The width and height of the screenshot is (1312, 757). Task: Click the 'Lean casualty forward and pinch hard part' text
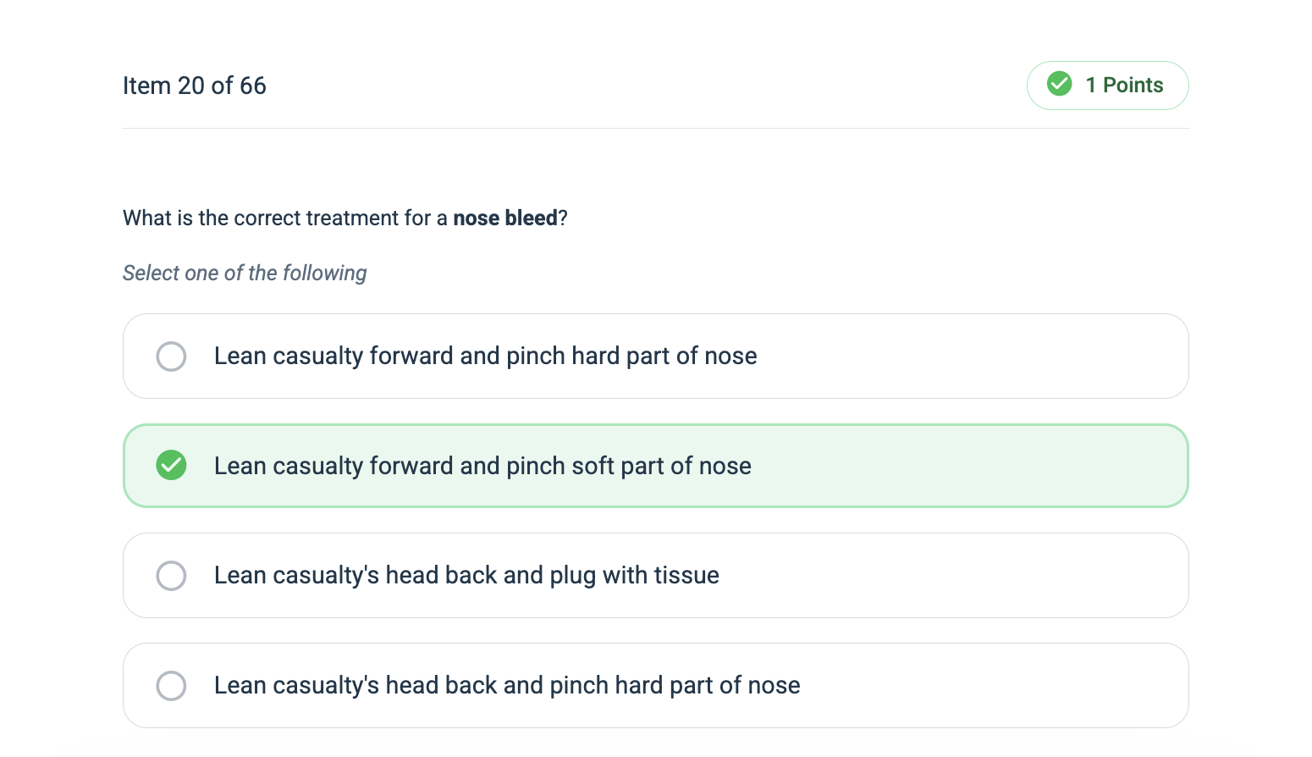point(485,356)
